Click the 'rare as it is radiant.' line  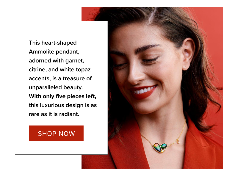[x=54, y=114]
